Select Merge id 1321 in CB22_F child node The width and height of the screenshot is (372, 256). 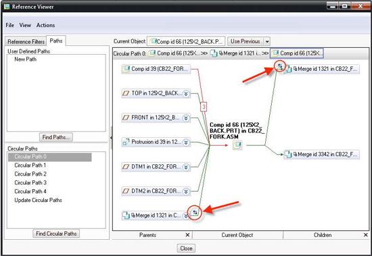[321, 69]
